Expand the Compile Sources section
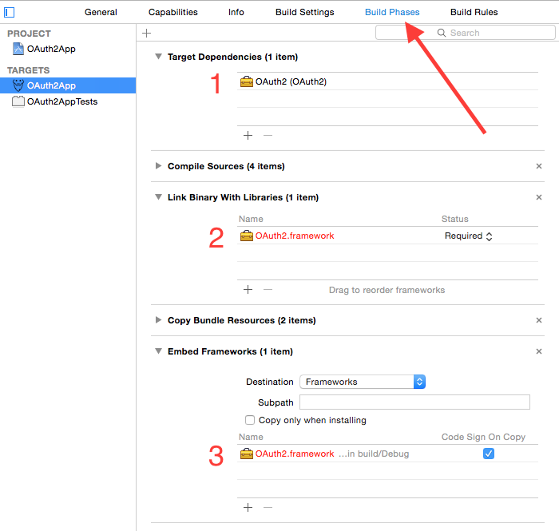Viewport: 559px width, 531px height. click(x=159, y=166)
